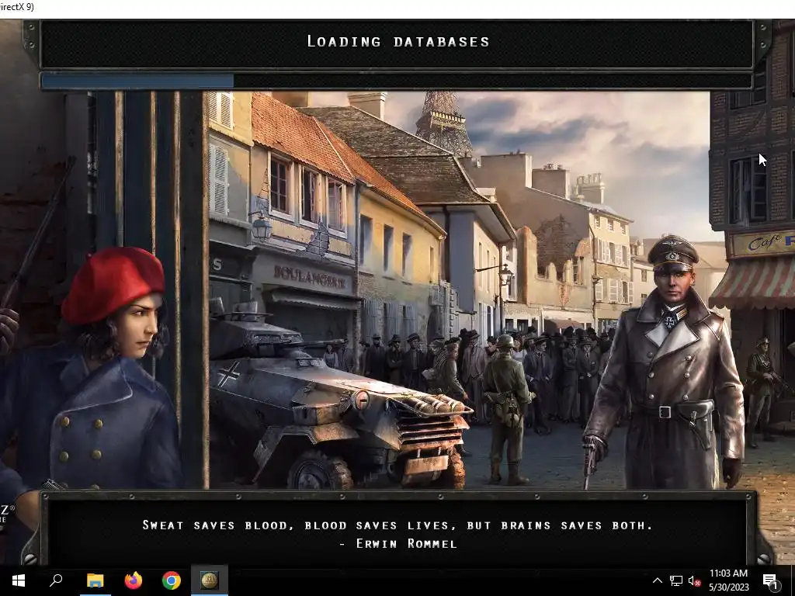The height and width of the screenshot is (596, 795).
Task: Show hidden system tray icons
Action: coord(657,580)
